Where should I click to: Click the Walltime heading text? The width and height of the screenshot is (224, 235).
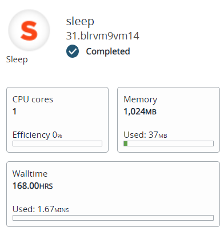(30, 174)
